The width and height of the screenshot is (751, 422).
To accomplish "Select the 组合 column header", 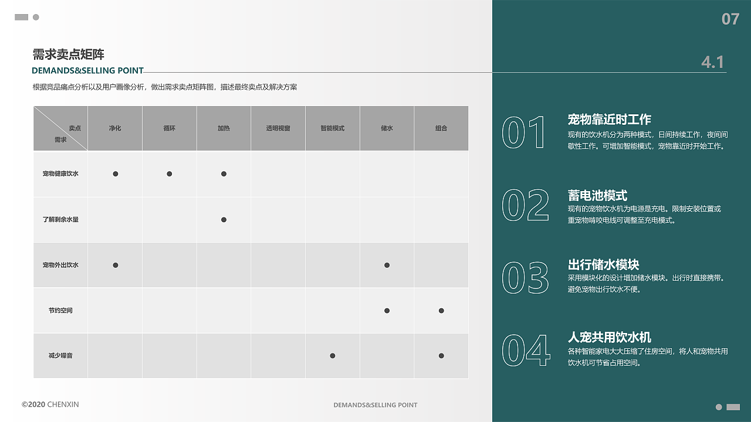I will point(441,128).
